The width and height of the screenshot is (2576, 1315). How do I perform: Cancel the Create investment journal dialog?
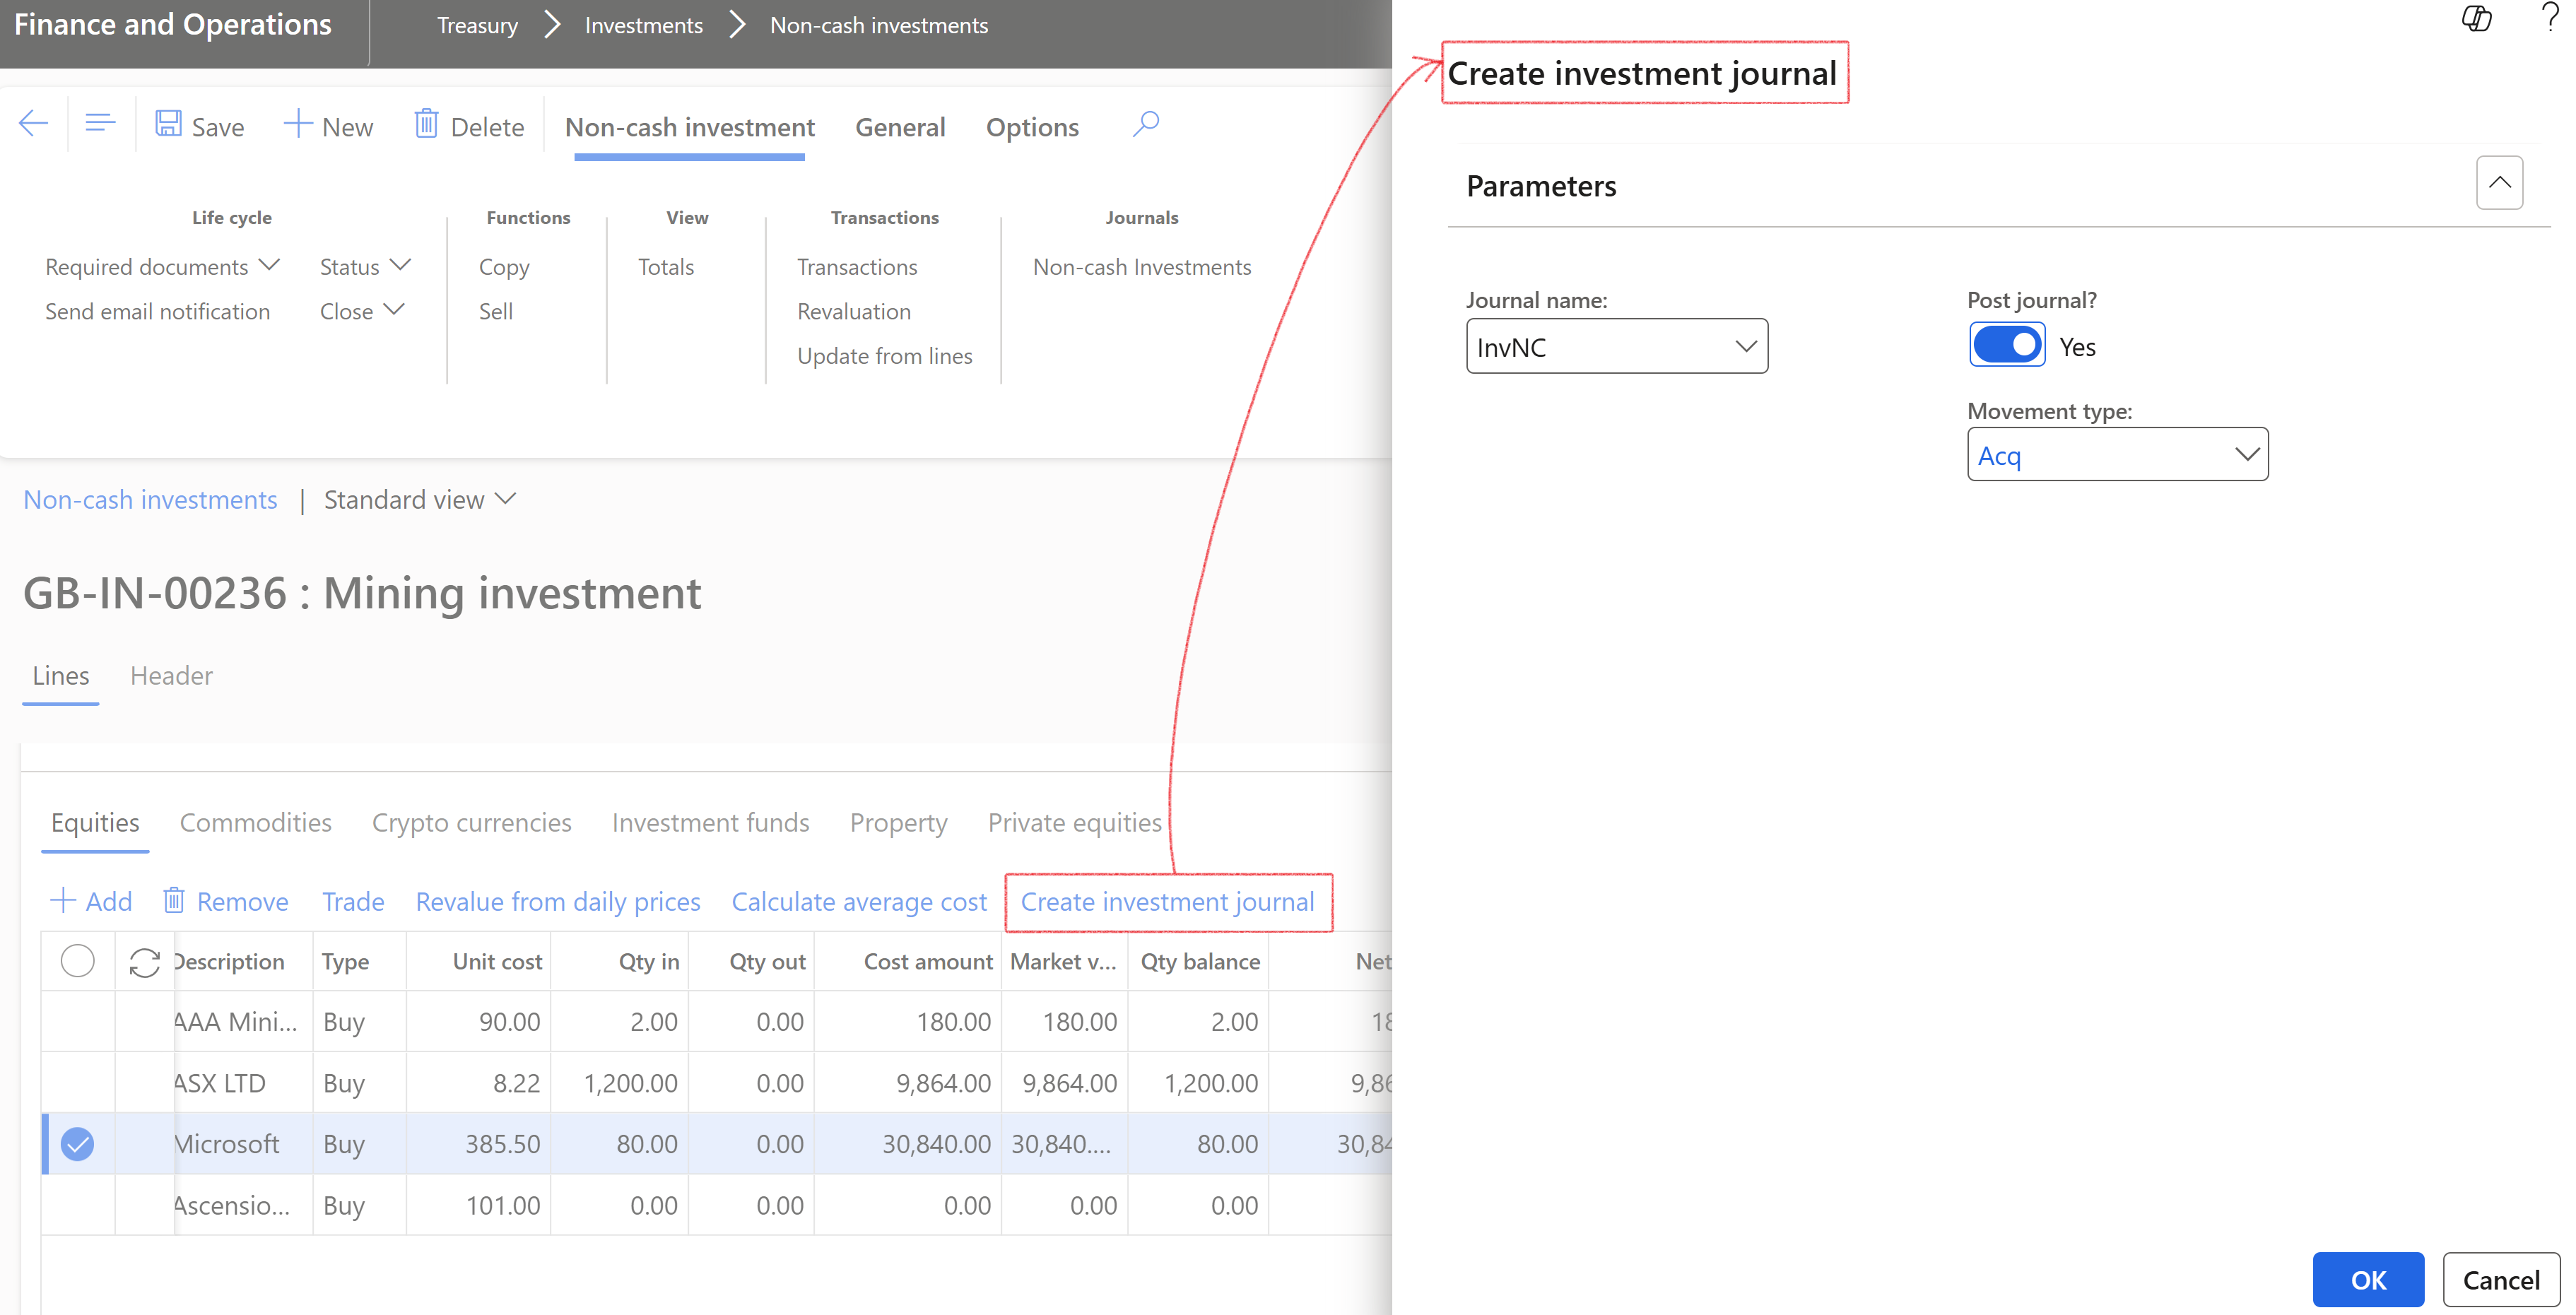pyautogui.click(x=2501, y=1280)
